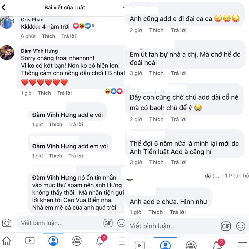Click the Đàm Vĩnh Hưng commenter name

click(39, 51)
